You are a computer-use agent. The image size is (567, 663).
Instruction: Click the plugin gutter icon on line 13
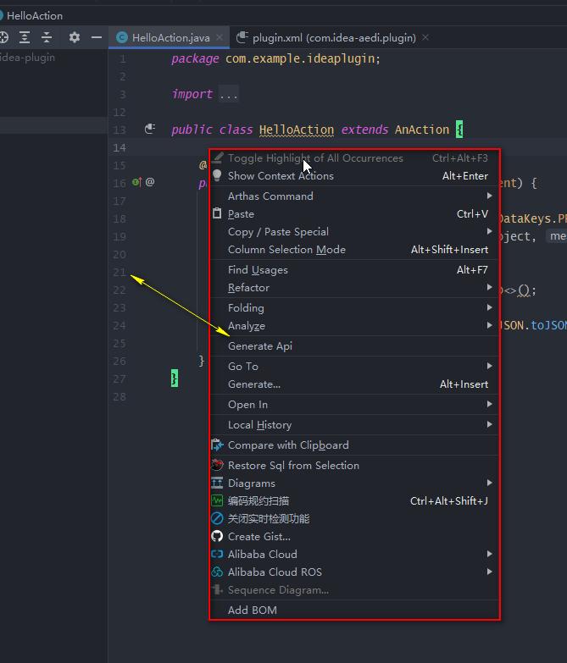[150, 129]
